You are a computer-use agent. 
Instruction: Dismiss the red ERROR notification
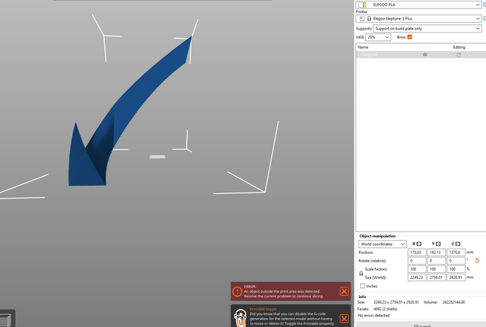[344, 291]
